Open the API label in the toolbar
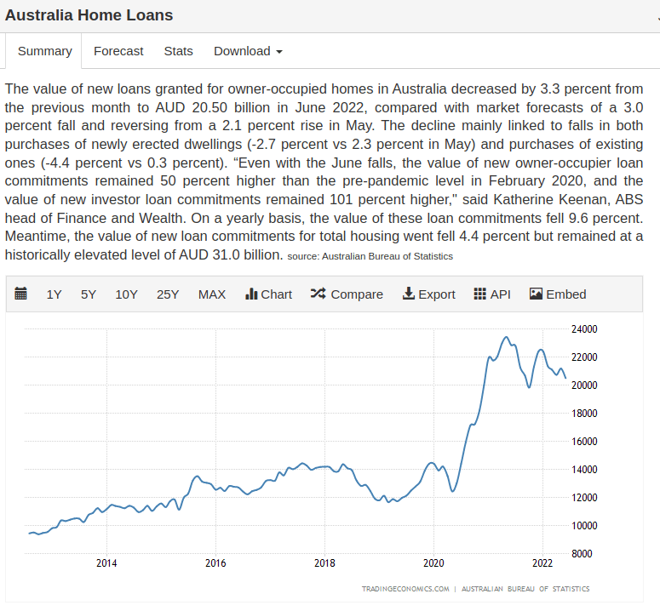 pyautogui.click(x=501, y=294)
